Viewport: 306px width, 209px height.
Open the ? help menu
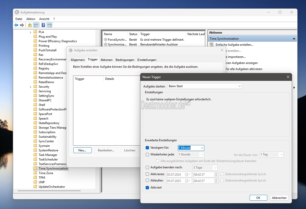pyautogui.click(x=54, y=19)
